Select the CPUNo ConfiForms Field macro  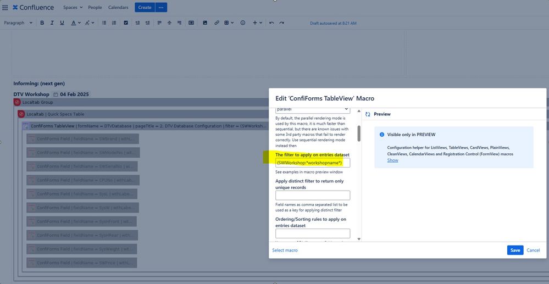(x=83, y=180)
